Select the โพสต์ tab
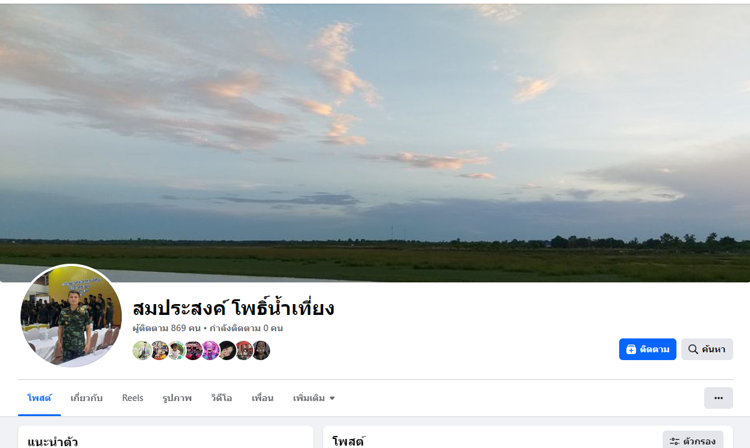 [39, 398]
